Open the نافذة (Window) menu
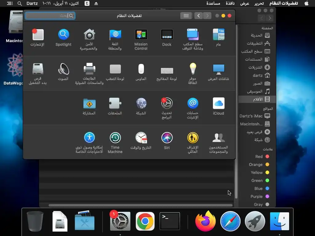Image resolution: width=315 pixels, height=236 pixels. (230, 3)
